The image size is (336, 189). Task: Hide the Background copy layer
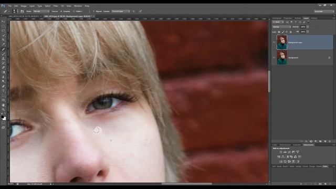click(274, 43)
